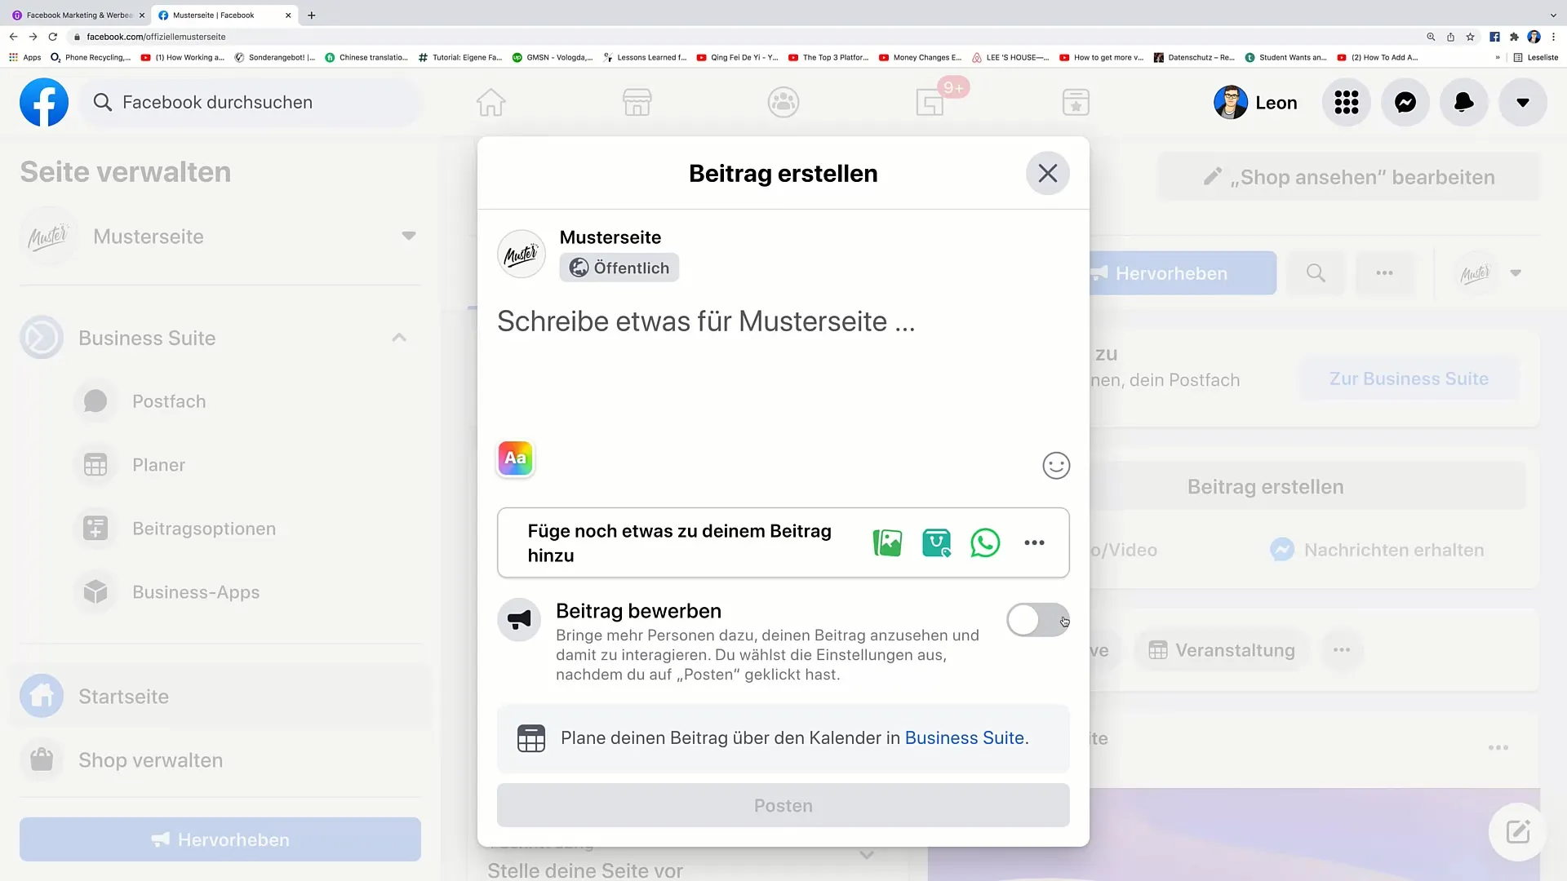Open the starred saved-items icon in top bar

coord(1076,102)
